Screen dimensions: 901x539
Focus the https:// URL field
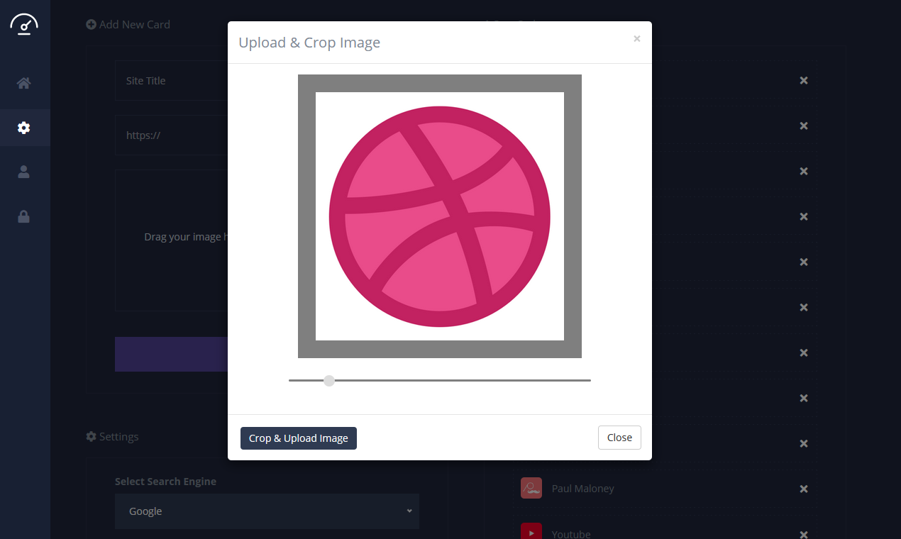pyautogui.click(x=171, y=135)
